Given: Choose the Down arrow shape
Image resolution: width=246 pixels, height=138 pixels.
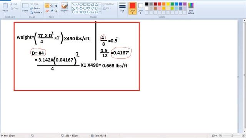Looking at the screenshot, I should (73, 12).
